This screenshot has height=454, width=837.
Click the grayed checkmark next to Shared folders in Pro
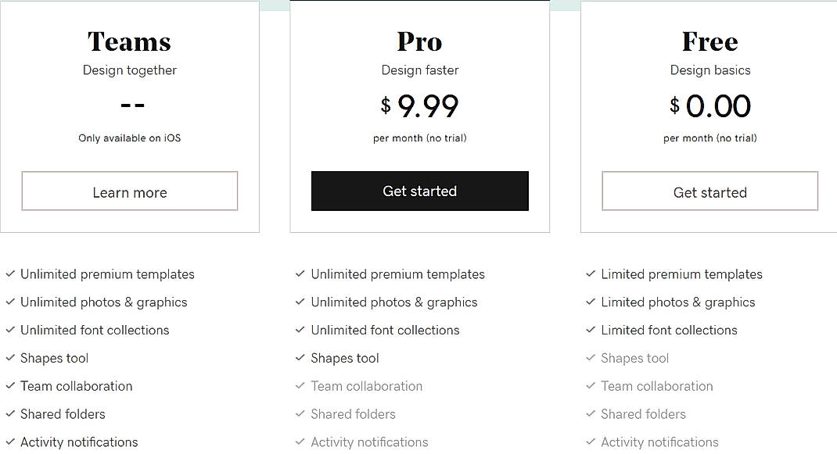tap(300, 414)
